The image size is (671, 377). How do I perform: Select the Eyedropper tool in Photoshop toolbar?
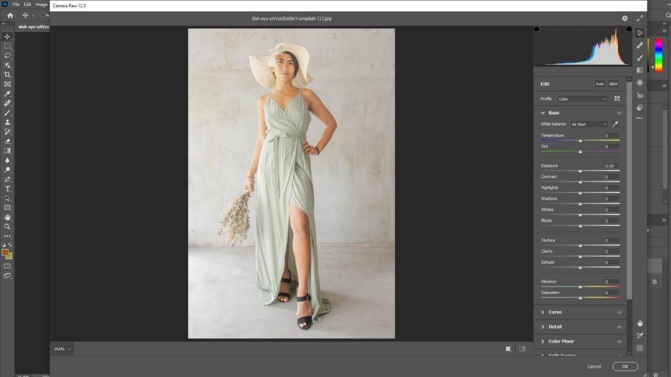click(x=7, y=94)
